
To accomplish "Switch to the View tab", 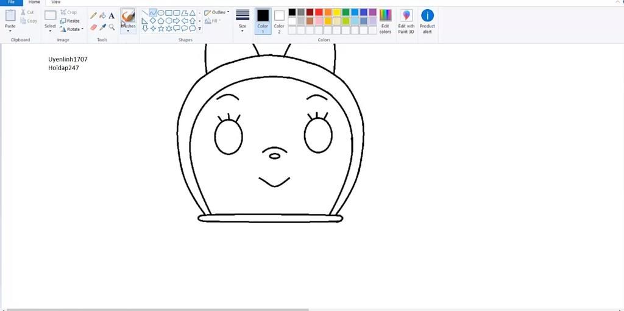I will 56,2.
